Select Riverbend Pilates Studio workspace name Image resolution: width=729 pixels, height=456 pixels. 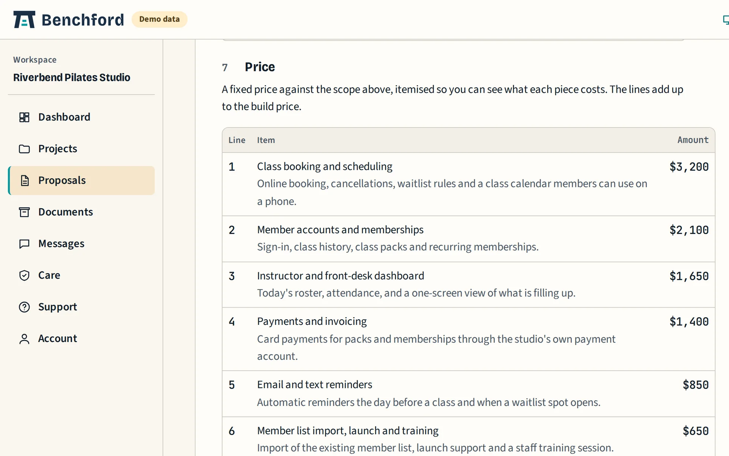pyautogui.click(x=72, y=78)
